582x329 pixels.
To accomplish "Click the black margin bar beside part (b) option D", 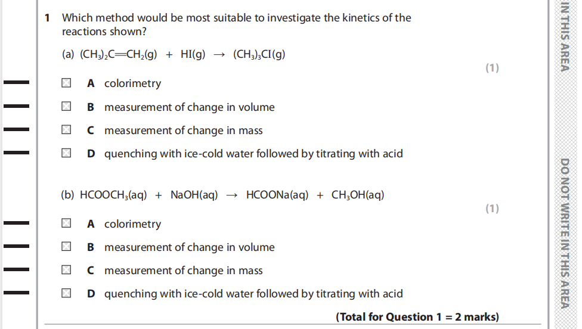I will pos(16,293).
